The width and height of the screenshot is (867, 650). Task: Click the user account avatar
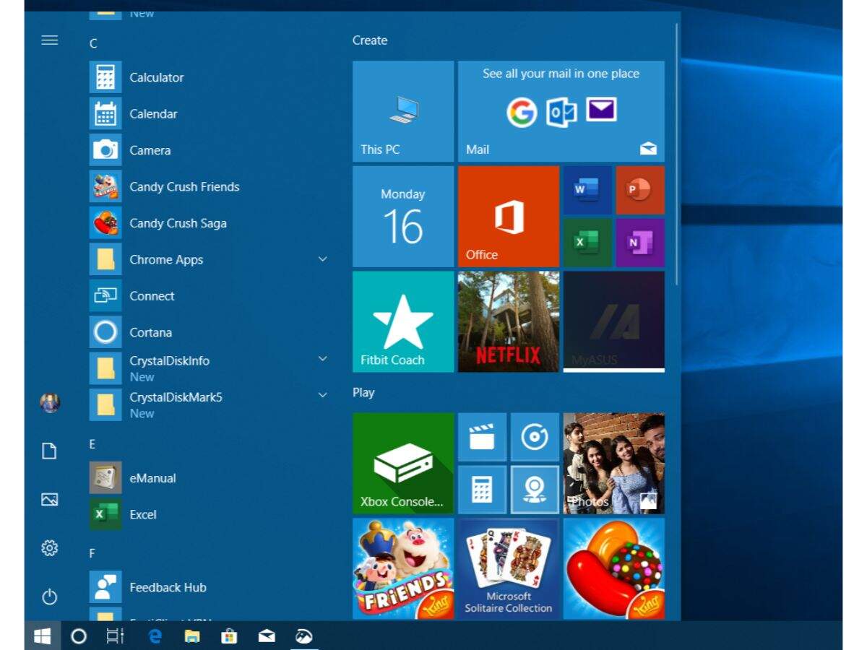(x=49, y=402)
